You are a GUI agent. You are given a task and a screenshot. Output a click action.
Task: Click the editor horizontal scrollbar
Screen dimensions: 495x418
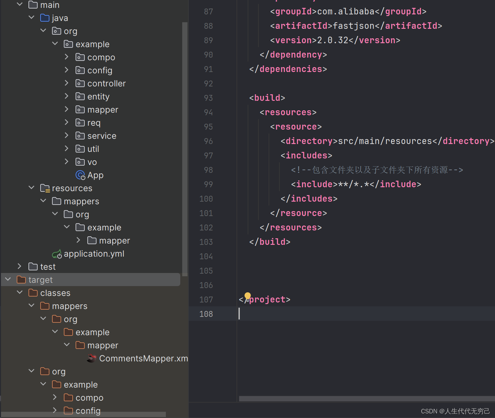[367, 399]
